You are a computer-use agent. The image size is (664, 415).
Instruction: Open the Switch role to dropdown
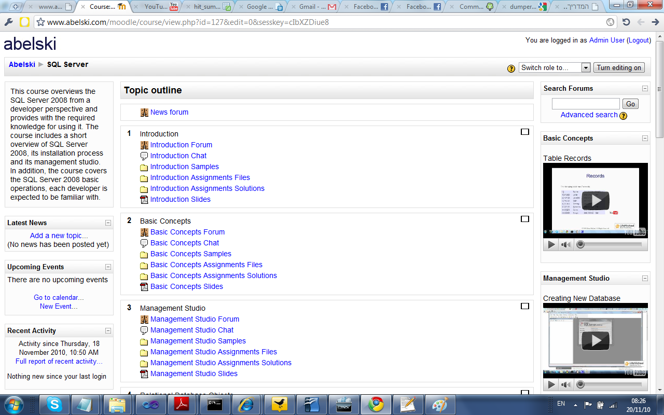[x=555, y=67]
